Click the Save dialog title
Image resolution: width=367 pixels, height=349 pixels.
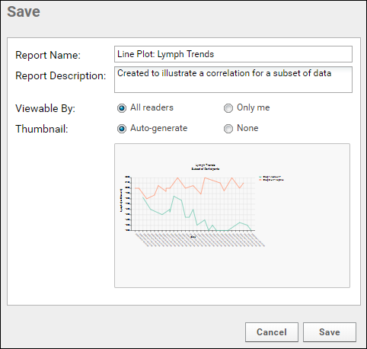[x=24, y=11]
